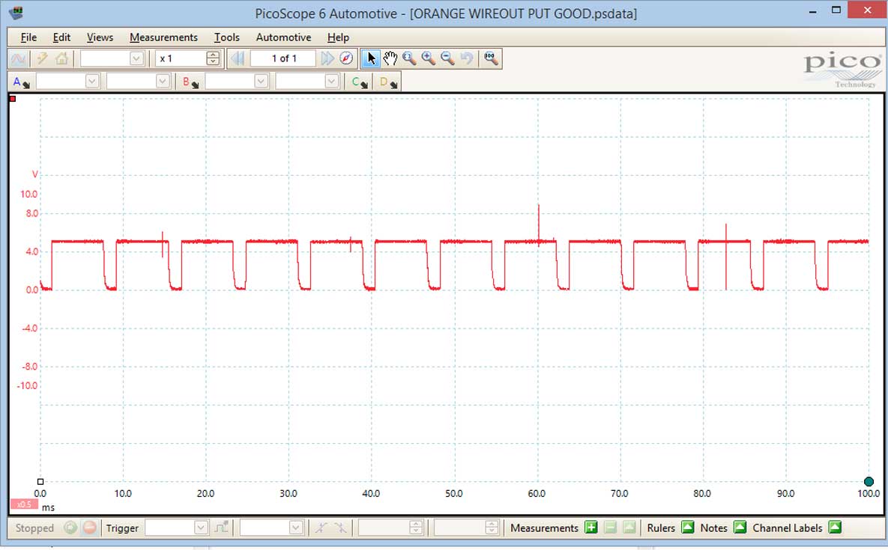This screenshot has width=888, height=550.
Task: Click the rising edge trigger icon
Action: [321, 528]
